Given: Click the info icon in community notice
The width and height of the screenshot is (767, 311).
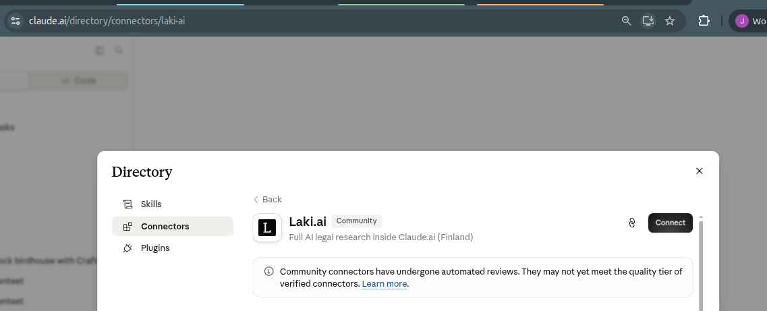Looking at the screenshot, I should click(268, 271).
